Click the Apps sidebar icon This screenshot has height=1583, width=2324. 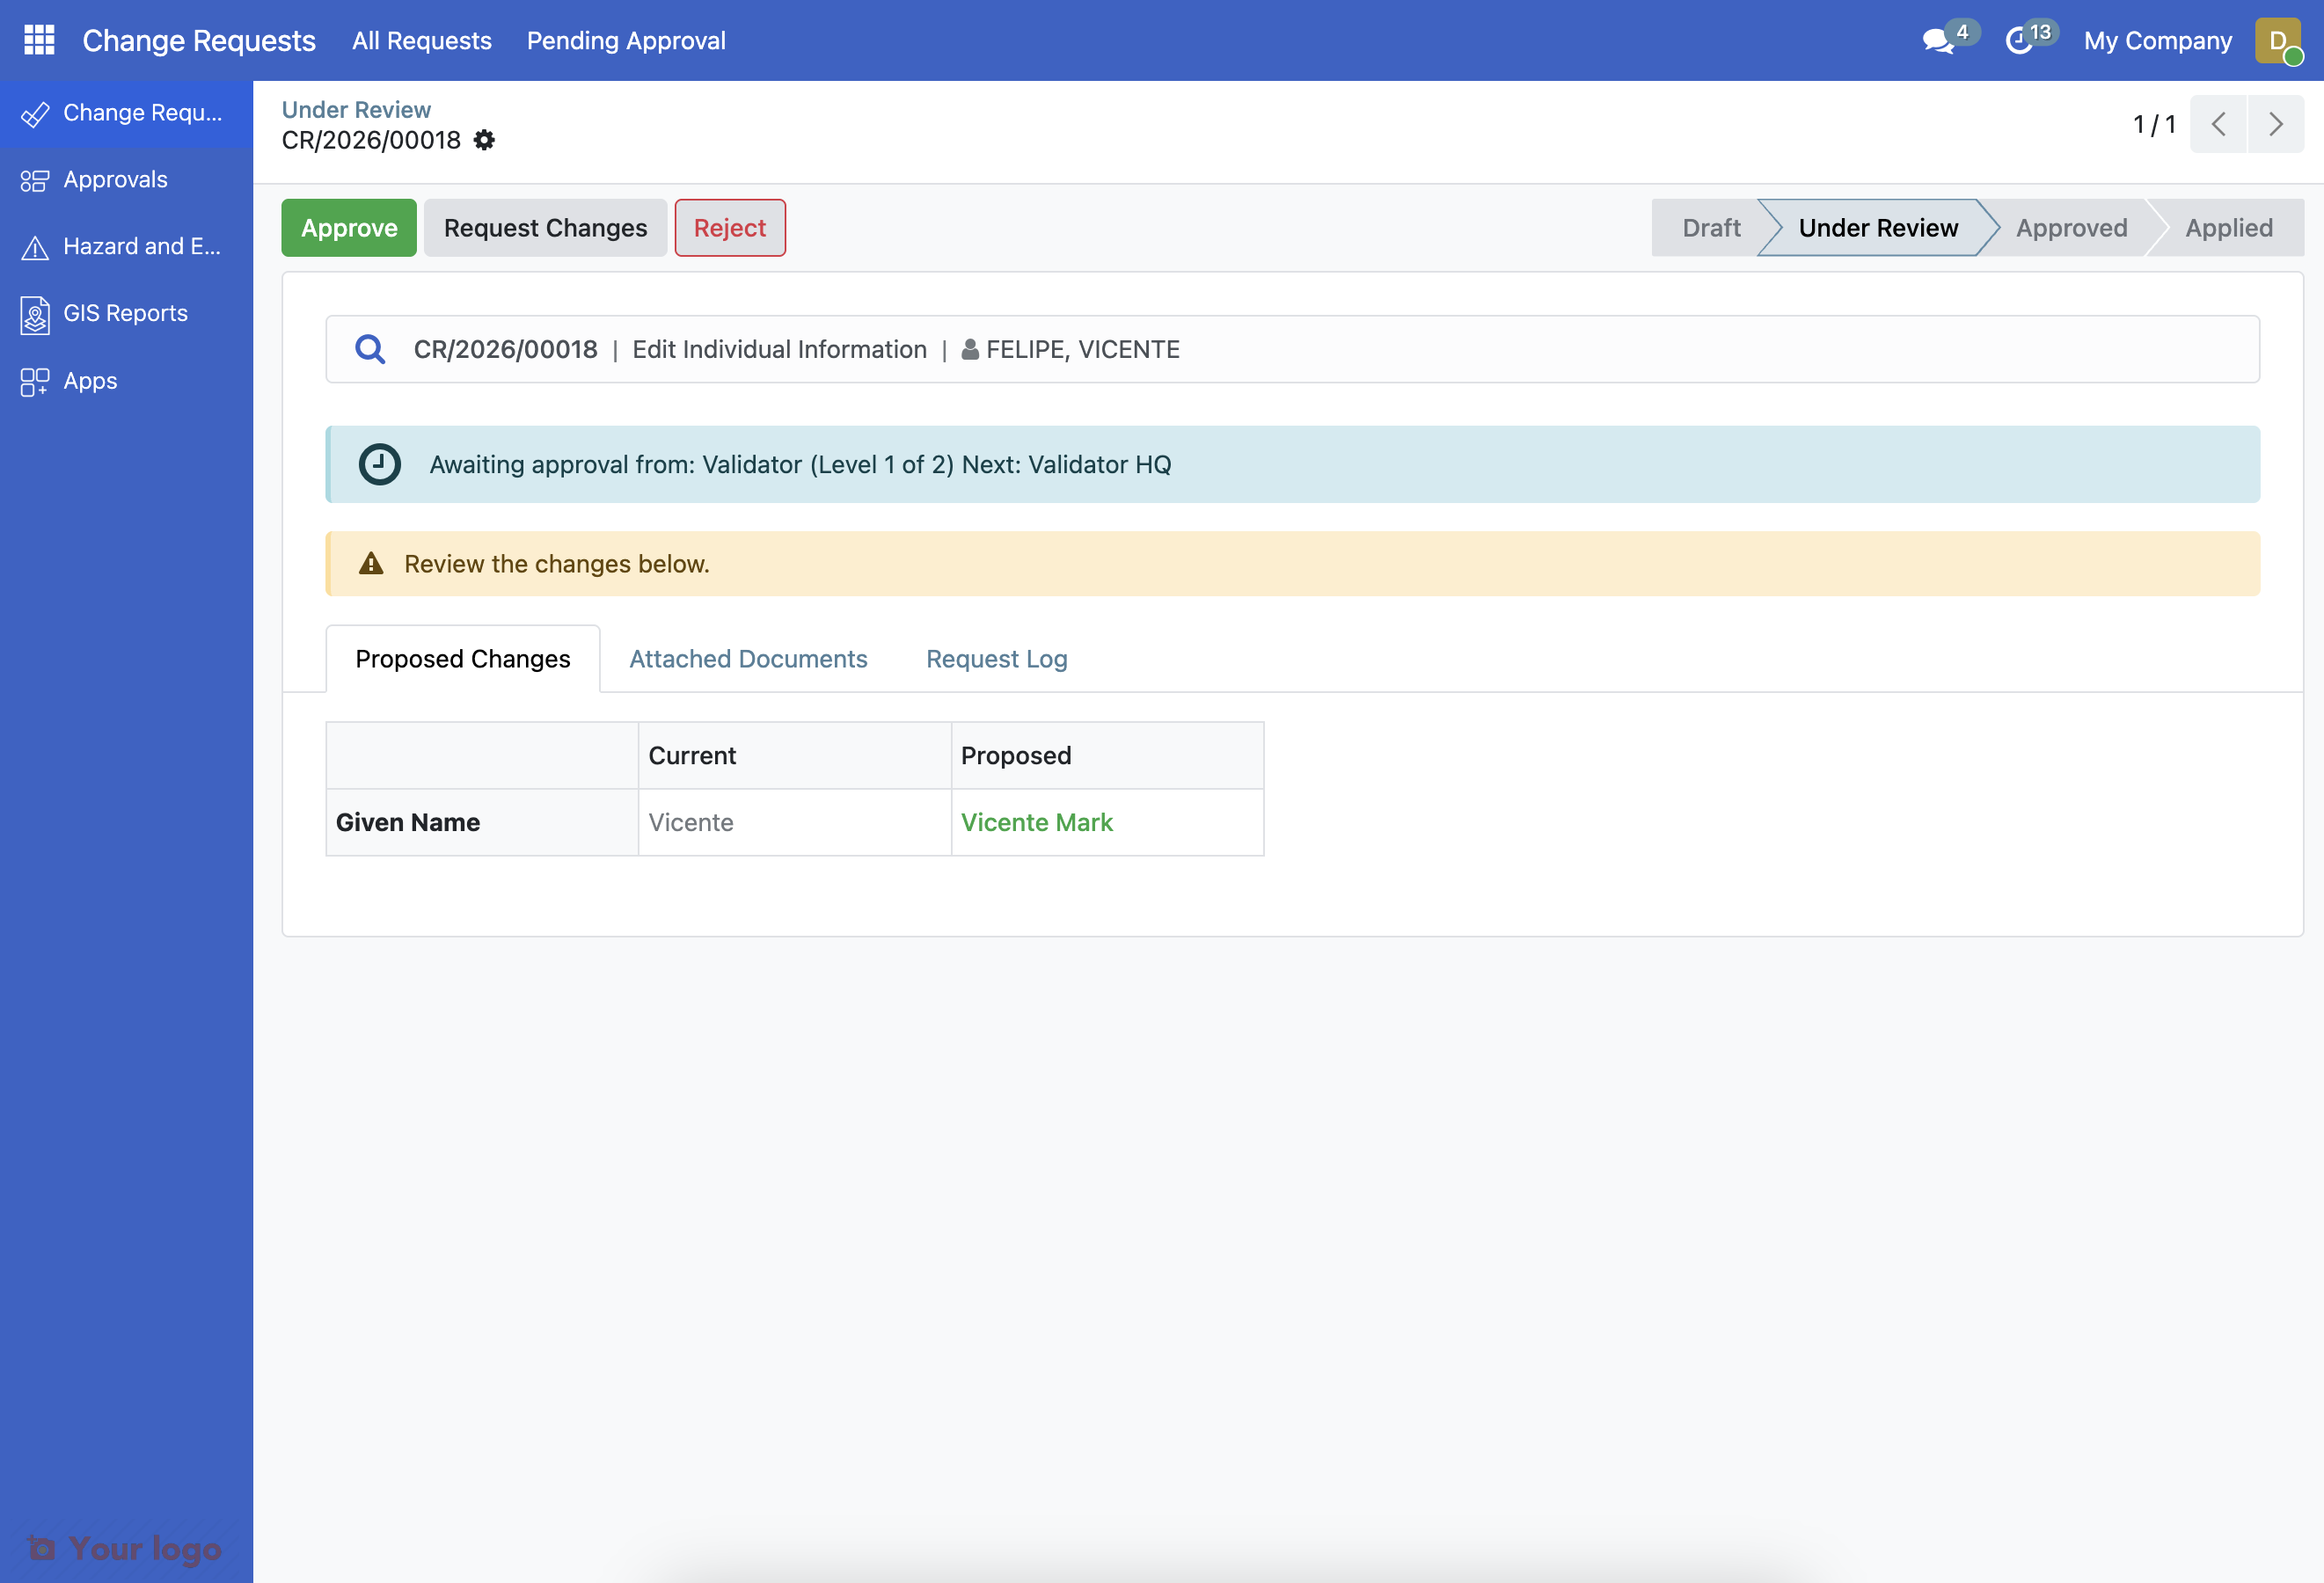35,382
